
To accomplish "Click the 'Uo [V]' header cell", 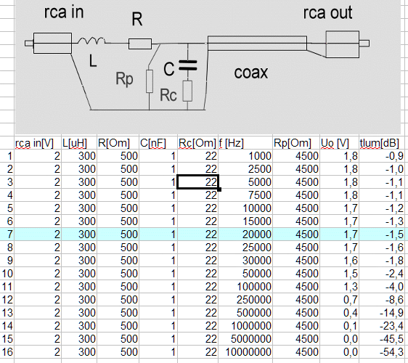I will [x=339, y=143].
